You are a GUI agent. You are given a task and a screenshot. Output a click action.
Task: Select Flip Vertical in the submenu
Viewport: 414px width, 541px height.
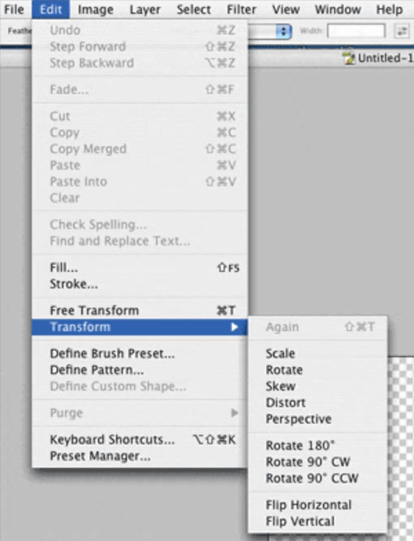click(x=300, y=521)
